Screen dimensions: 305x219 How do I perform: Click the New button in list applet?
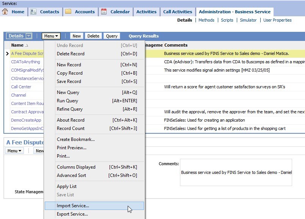77,36
